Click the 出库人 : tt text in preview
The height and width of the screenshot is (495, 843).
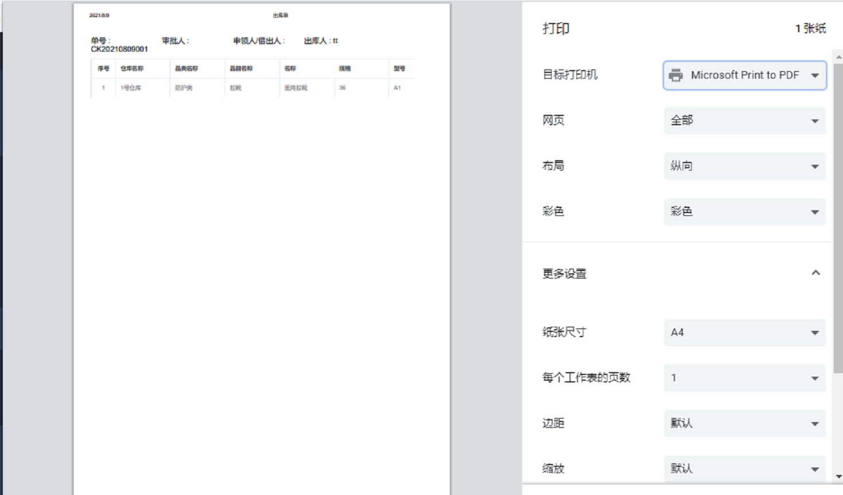321,41
